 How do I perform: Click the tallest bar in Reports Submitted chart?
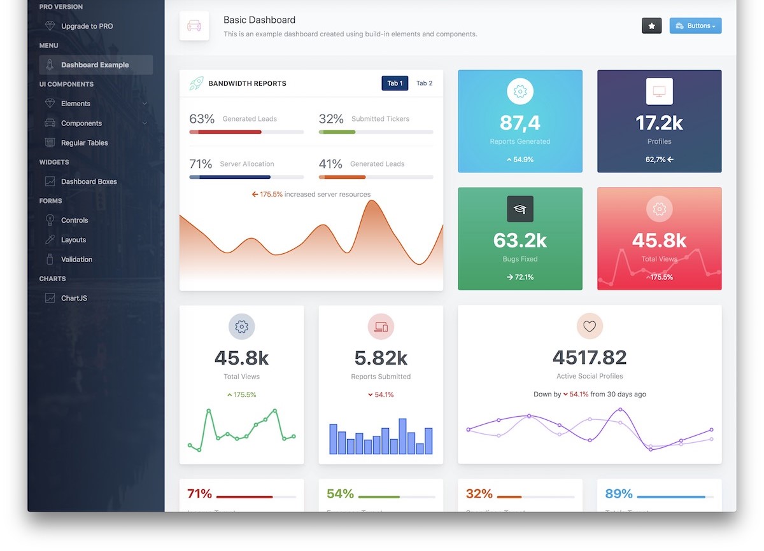[402, 436]
